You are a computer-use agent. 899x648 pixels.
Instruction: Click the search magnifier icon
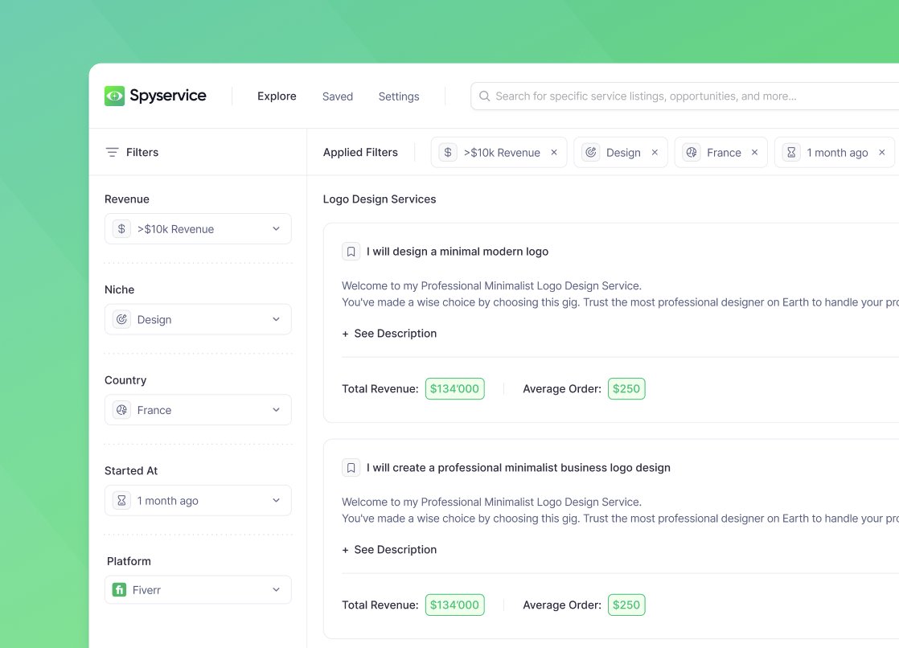[x=484, y=96]
